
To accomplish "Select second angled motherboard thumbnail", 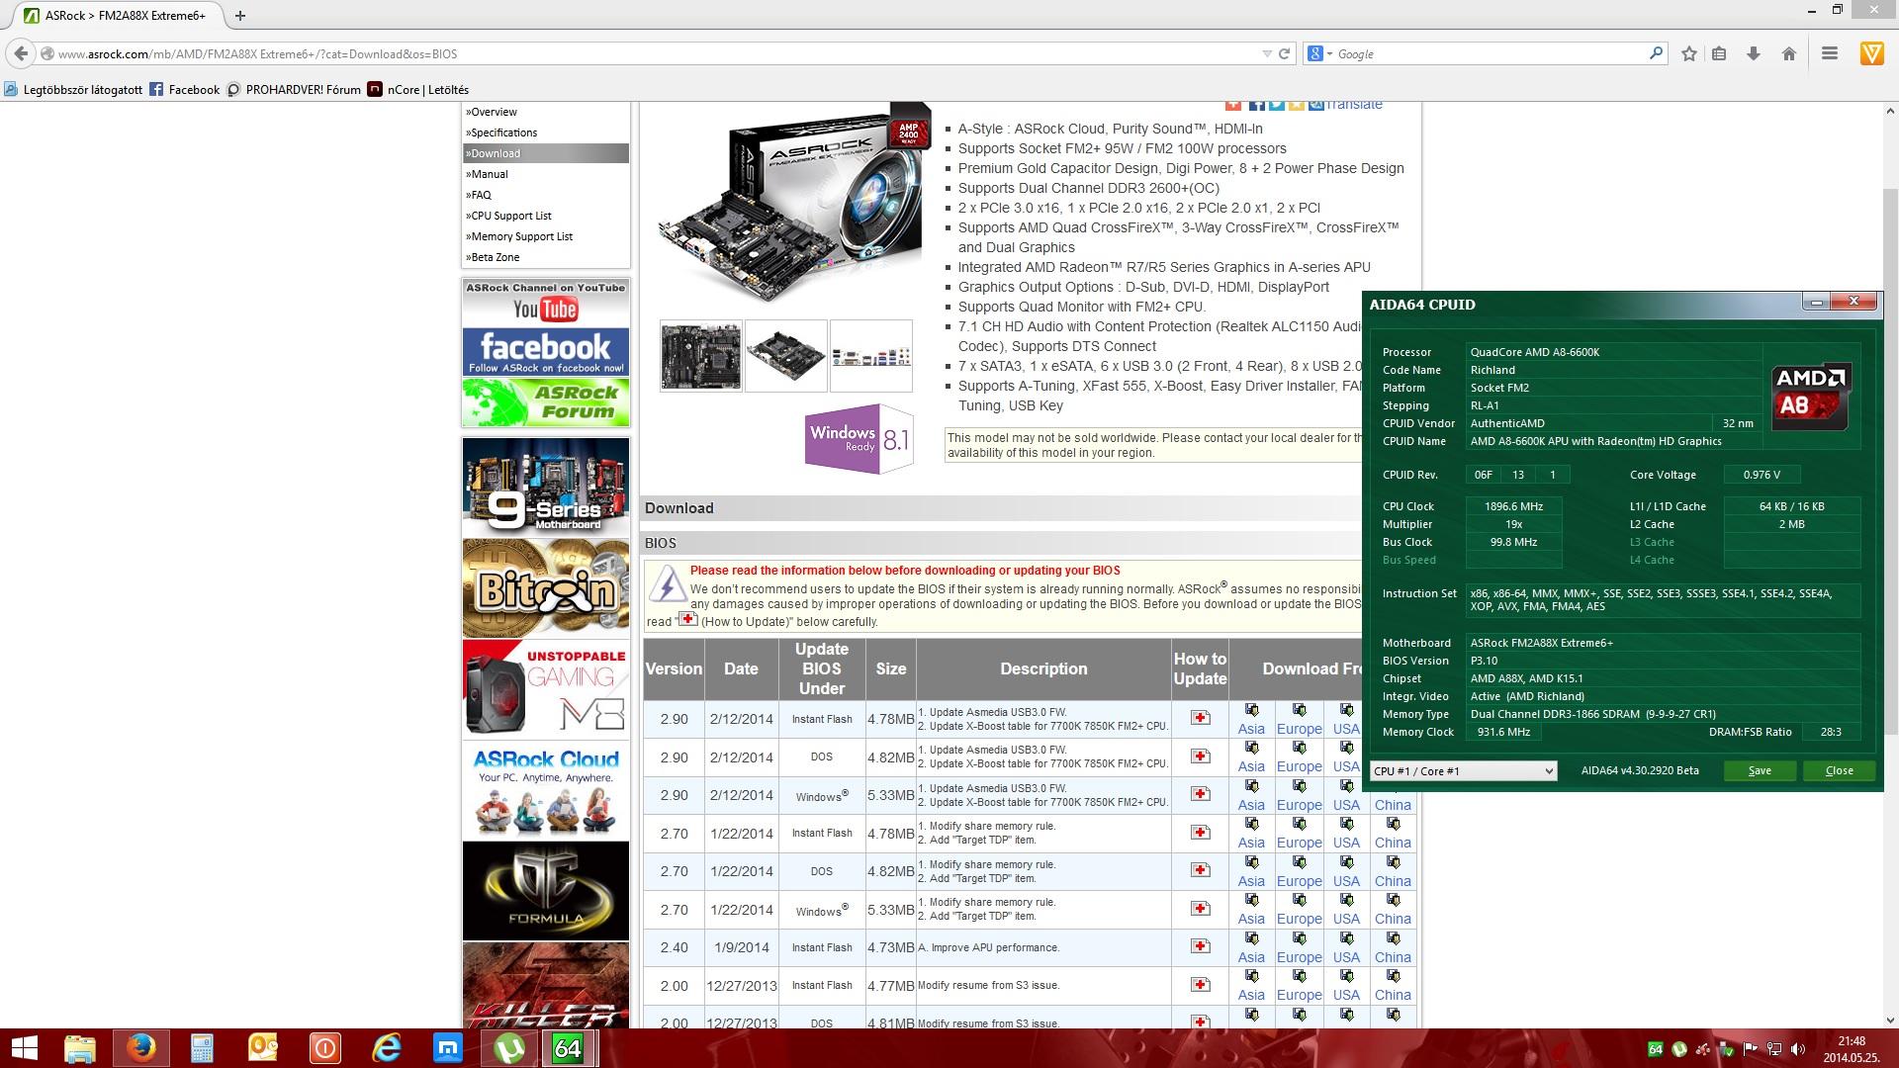I will [x=785, y=356].
